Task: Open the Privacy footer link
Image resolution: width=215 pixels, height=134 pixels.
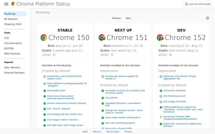Action: 128,132
